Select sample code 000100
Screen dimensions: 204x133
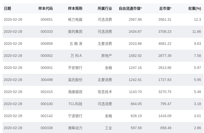tap(47, 104)
